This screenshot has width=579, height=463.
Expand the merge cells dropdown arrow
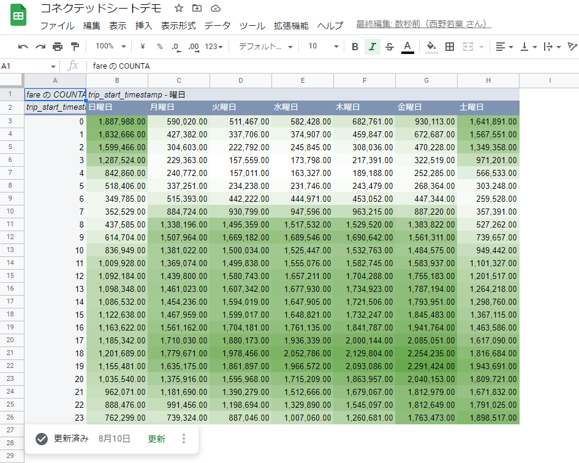coord(482,47)
